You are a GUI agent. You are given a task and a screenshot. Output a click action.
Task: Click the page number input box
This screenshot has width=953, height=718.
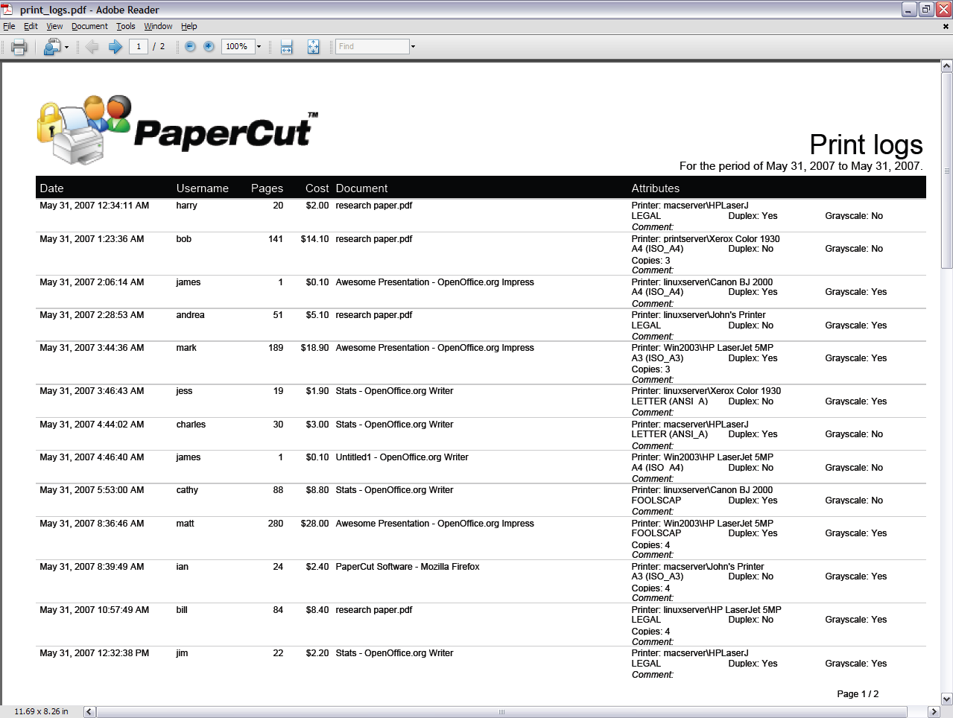point(139,47)
